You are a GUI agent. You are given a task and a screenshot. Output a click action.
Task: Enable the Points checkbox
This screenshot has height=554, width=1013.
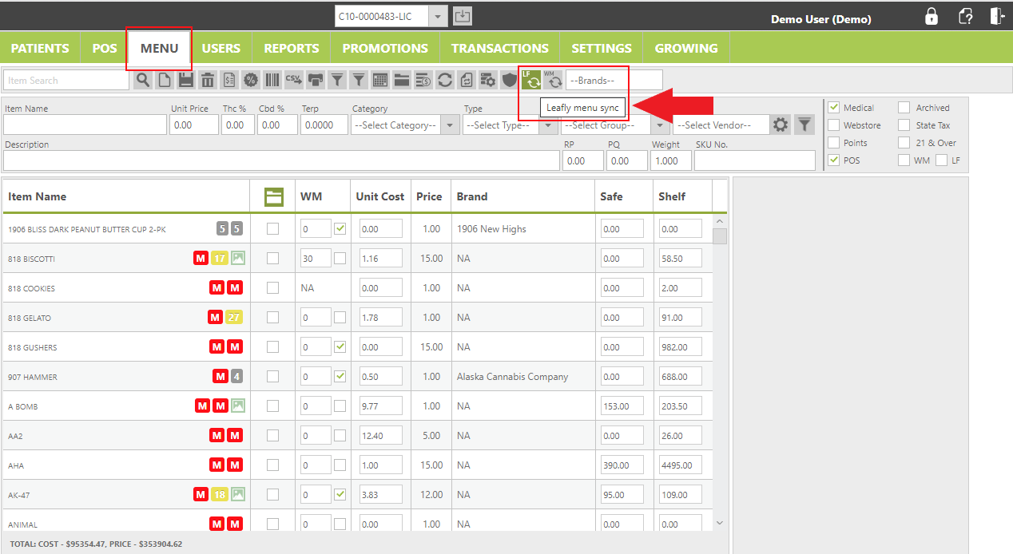[834, 142]
